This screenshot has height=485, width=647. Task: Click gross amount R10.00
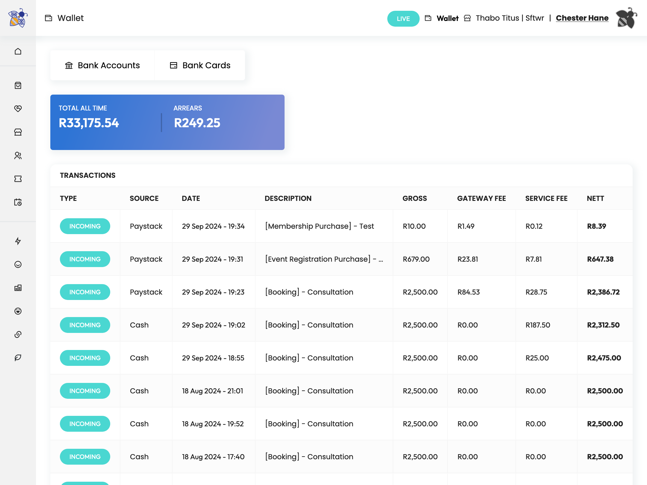click(x=414, y=226)
